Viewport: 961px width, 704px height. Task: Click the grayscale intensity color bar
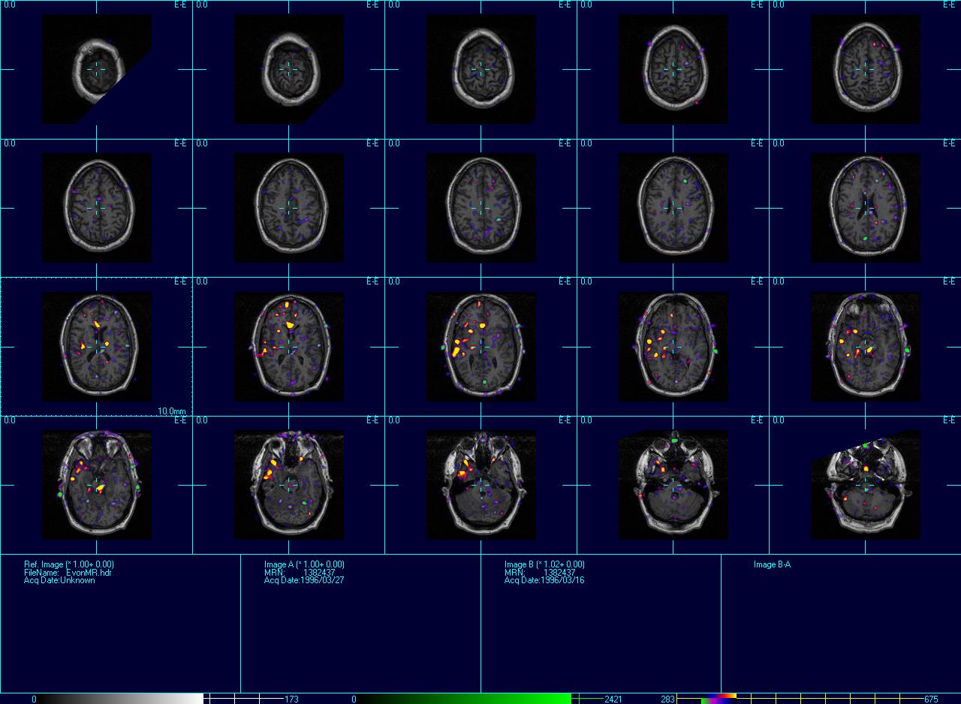[120, 699]
